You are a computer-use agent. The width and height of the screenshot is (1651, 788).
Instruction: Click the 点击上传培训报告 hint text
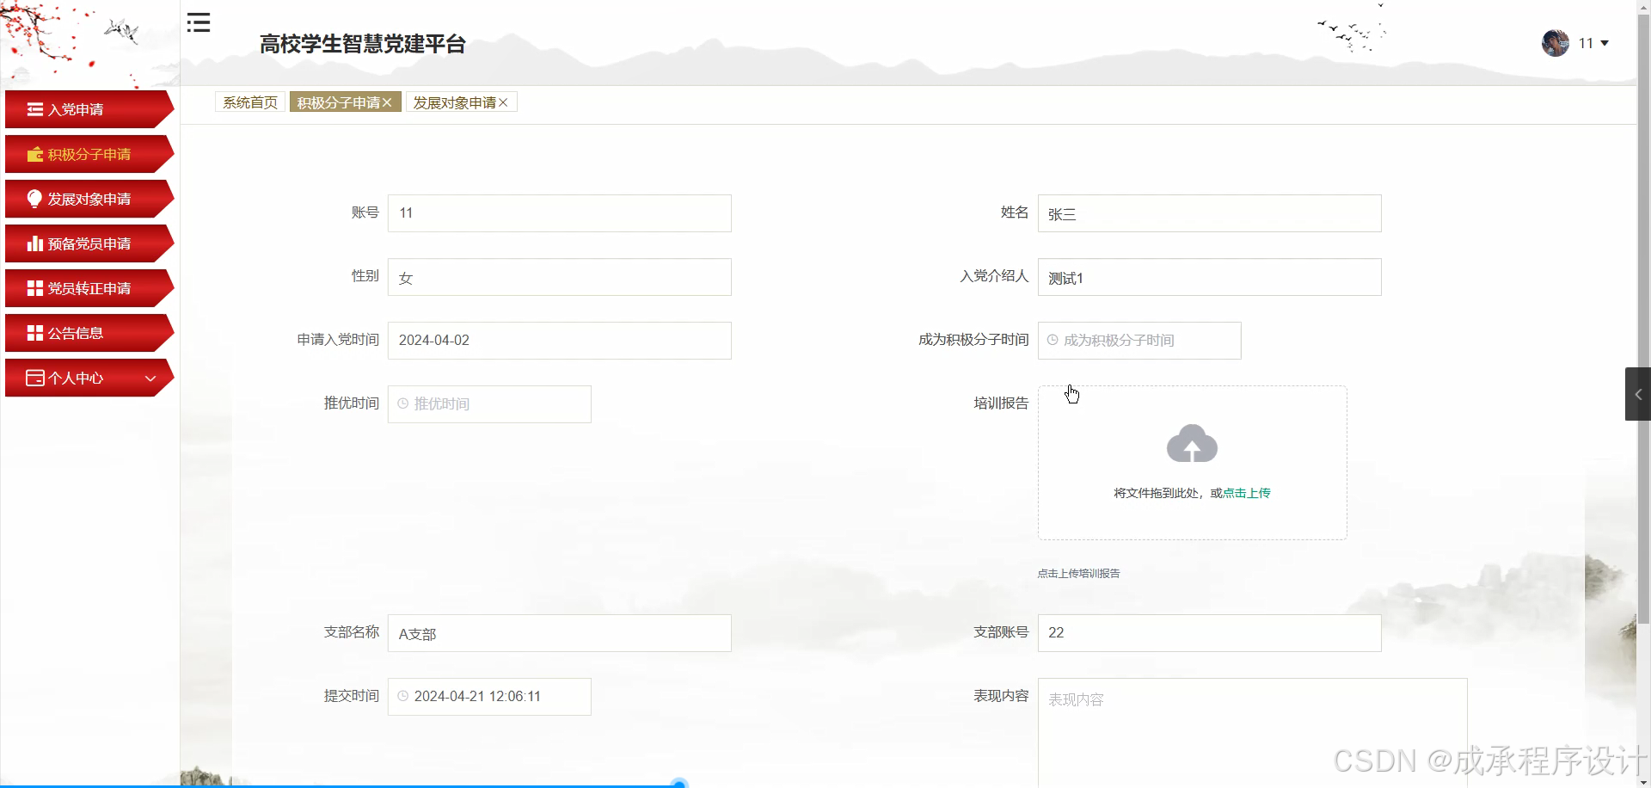pyautogui.click(x=1078, y=574)
